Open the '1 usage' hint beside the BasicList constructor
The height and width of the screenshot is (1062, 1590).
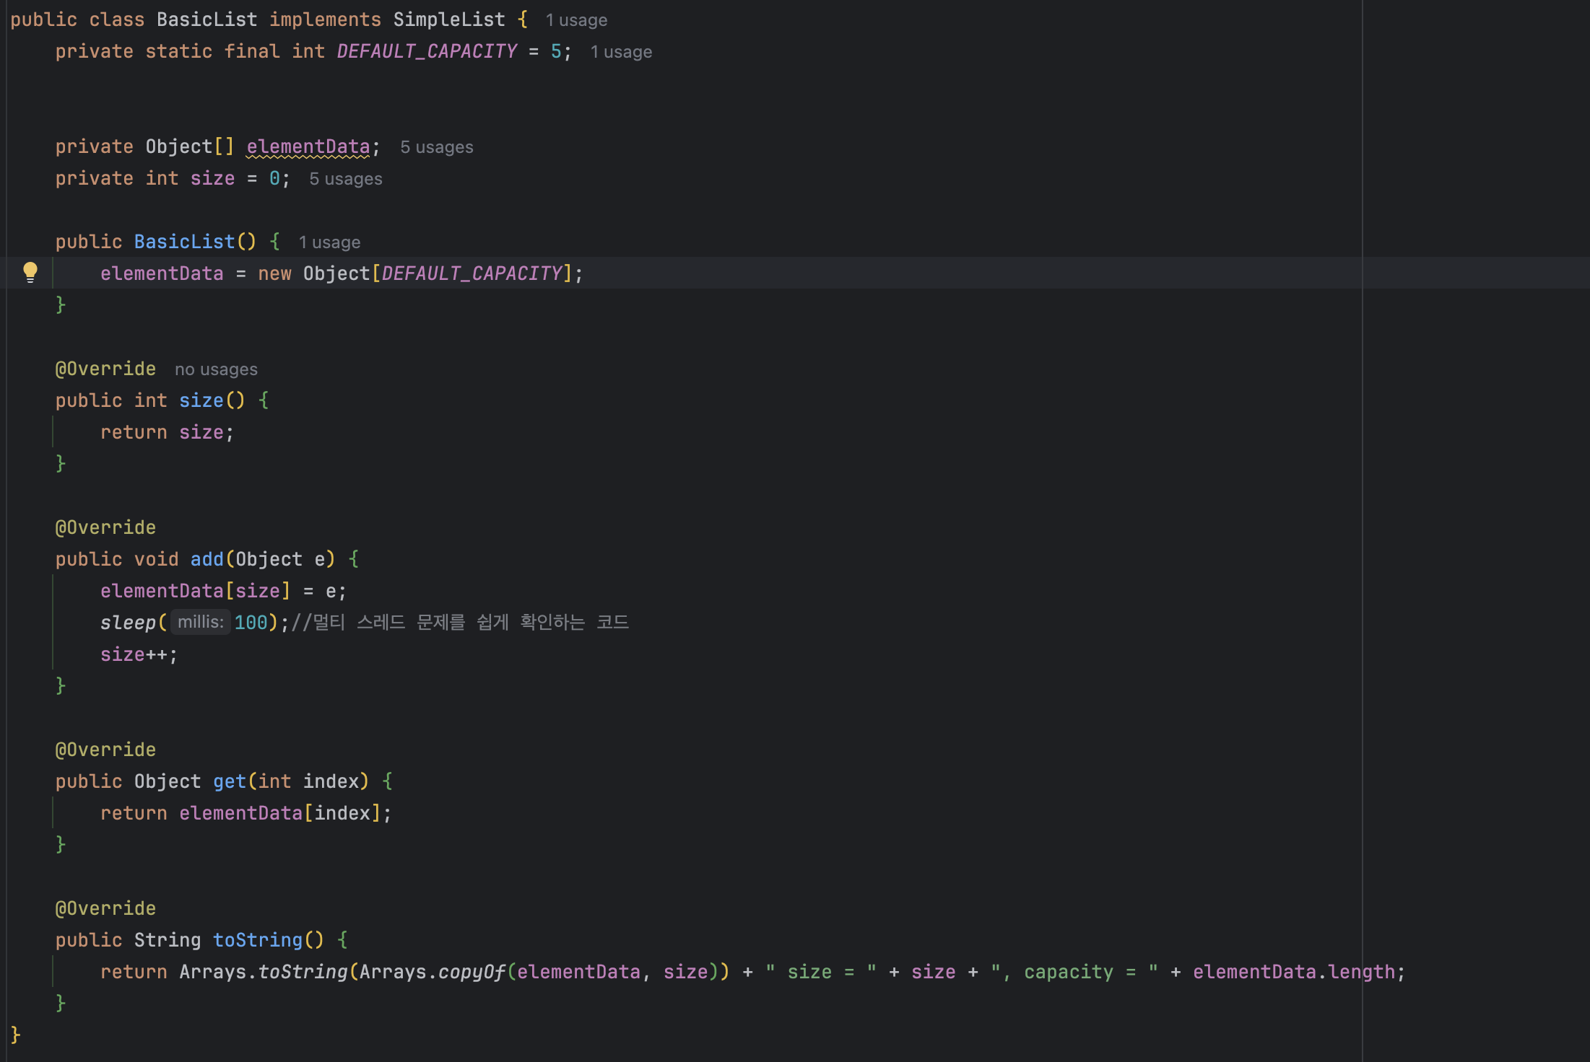coord(329,242)
